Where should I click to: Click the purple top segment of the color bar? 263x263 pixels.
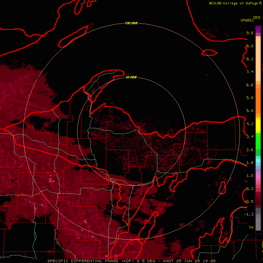coord(258,29)
